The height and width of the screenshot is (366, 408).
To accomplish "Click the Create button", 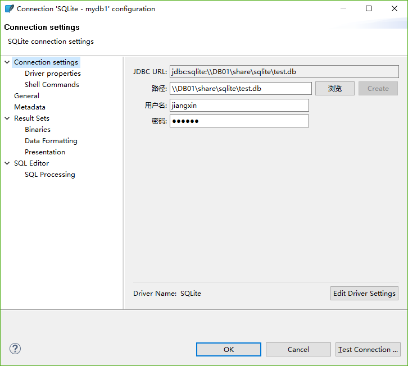I will (x=378, y=88).
